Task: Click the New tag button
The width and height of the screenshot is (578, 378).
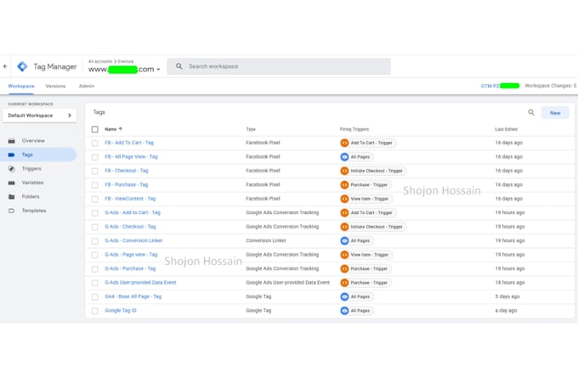Action: (555, 113)
